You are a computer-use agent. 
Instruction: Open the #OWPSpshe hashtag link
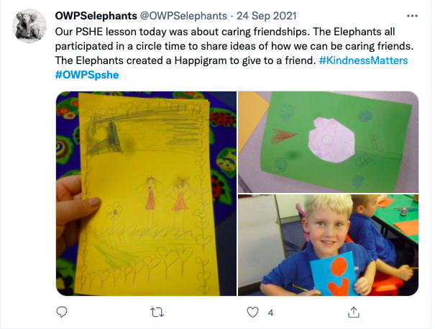[87, 75]
